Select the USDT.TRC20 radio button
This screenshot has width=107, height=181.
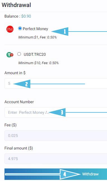tap(19, 54)
